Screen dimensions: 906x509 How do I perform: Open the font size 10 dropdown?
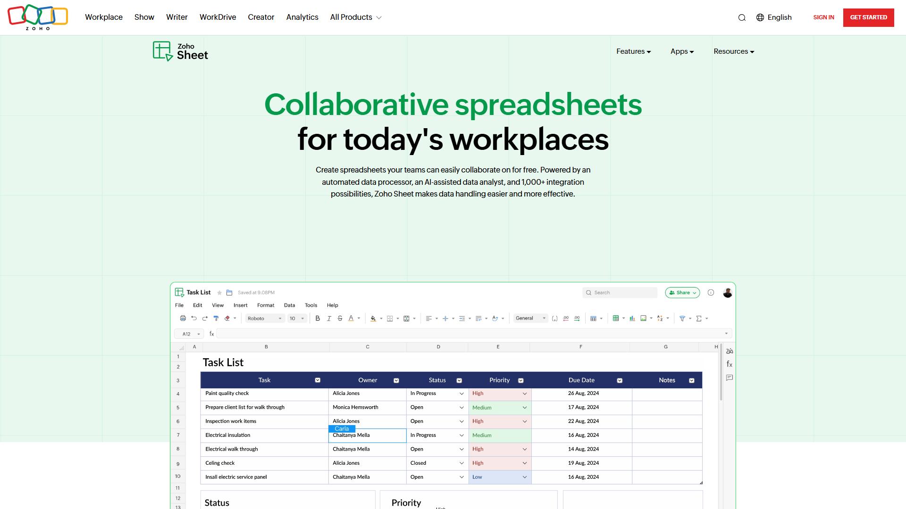(x=297, y=319)
